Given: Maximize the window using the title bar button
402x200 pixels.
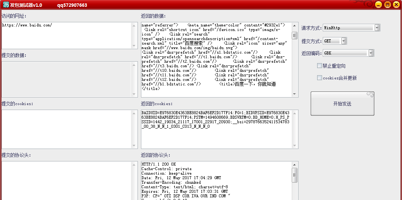Looking at the screenshot, I should (x=387, y=5).
